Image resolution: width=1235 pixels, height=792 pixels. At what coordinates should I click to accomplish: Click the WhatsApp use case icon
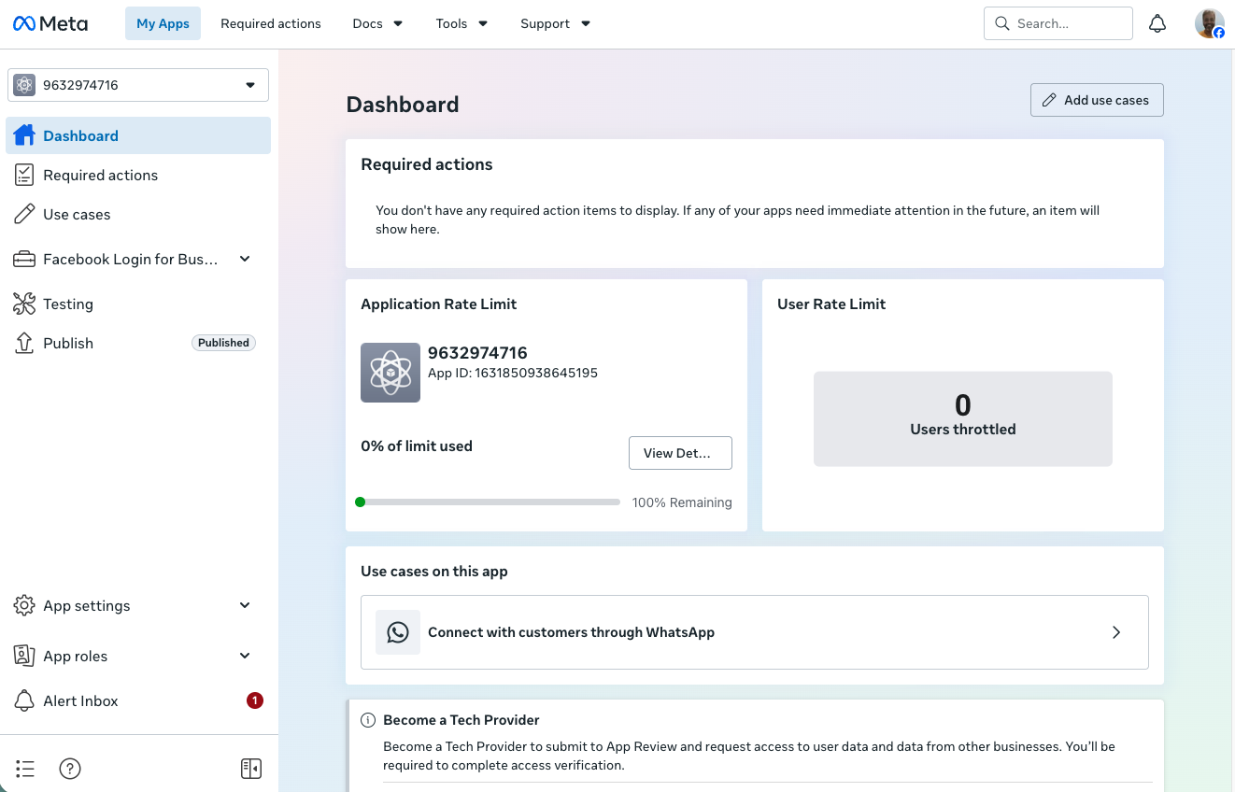coord(398,632)
